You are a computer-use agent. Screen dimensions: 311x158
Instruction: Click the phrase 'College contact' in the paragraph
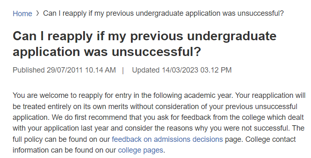271,139
